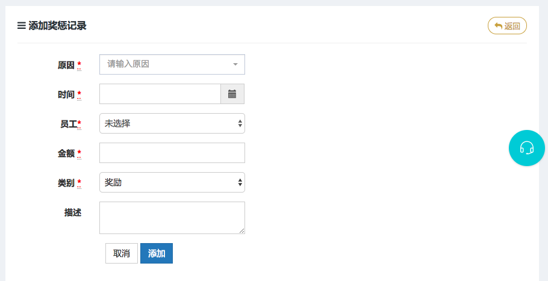Submit the form with 添加 button

(x=157, y=253)
